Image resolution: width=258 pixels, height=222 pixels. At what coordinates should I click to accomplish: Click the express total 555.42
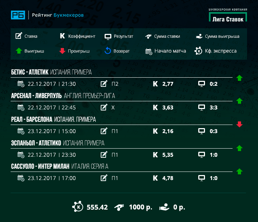click(x=97, y=207)
